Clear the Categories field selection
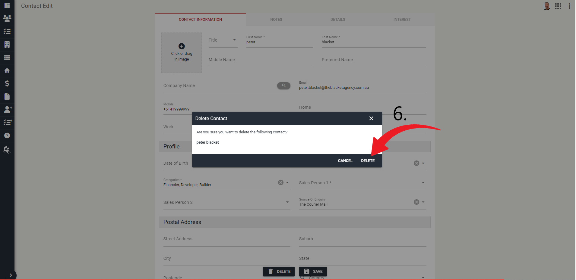The height and width of the screenshot is (280, 576). click(280, 182)
